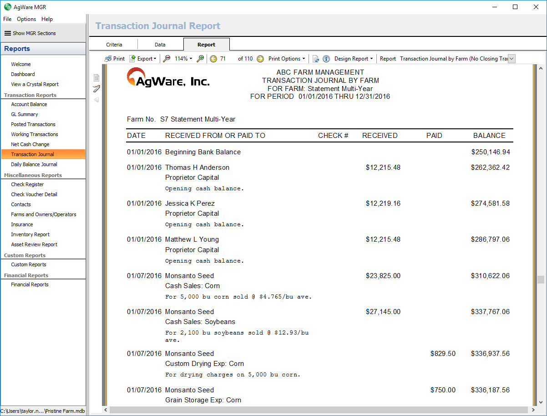Viewport: 547px width, 416px height.
Task: Click the refresh report icon in toolbar
Action: (316, 59)
